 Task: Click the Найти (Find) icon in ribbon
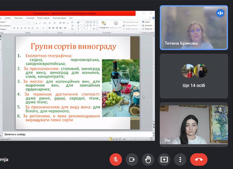[146, 22]
